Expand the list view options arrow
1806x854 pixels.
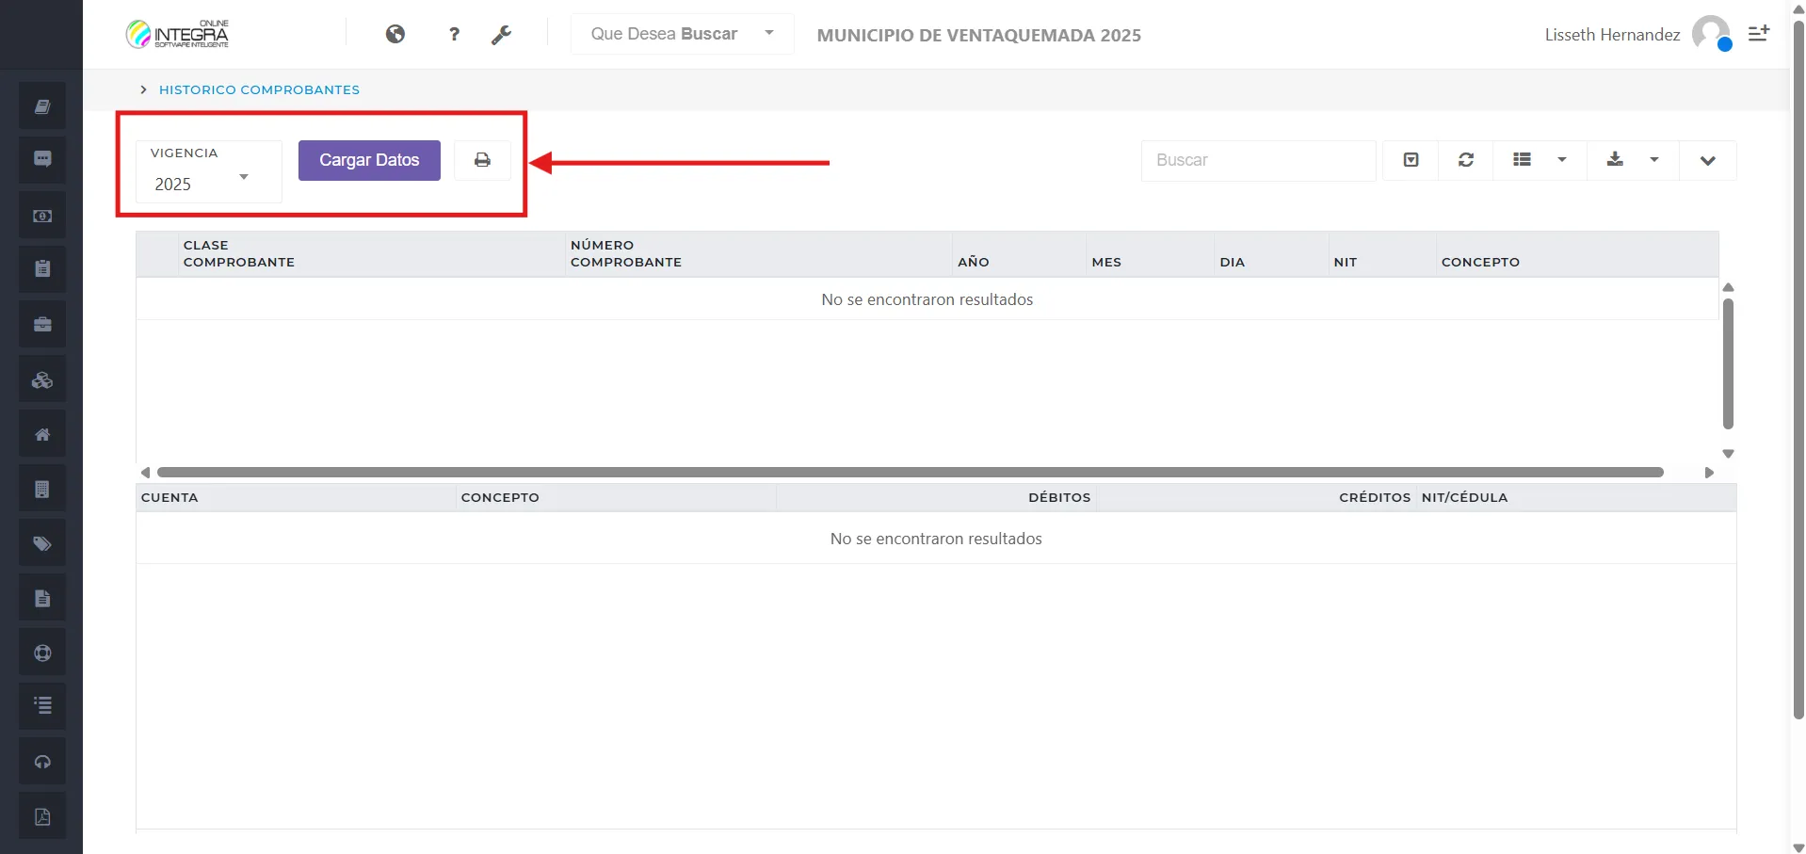click(x=1562, y=160)
